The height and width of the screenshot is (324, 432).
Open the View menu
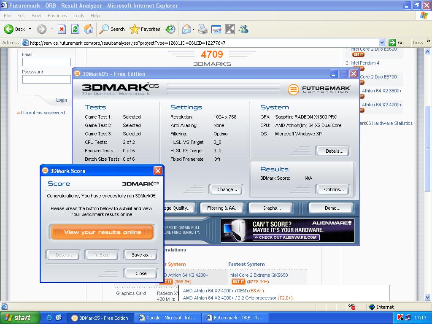(x=36, y=16)
